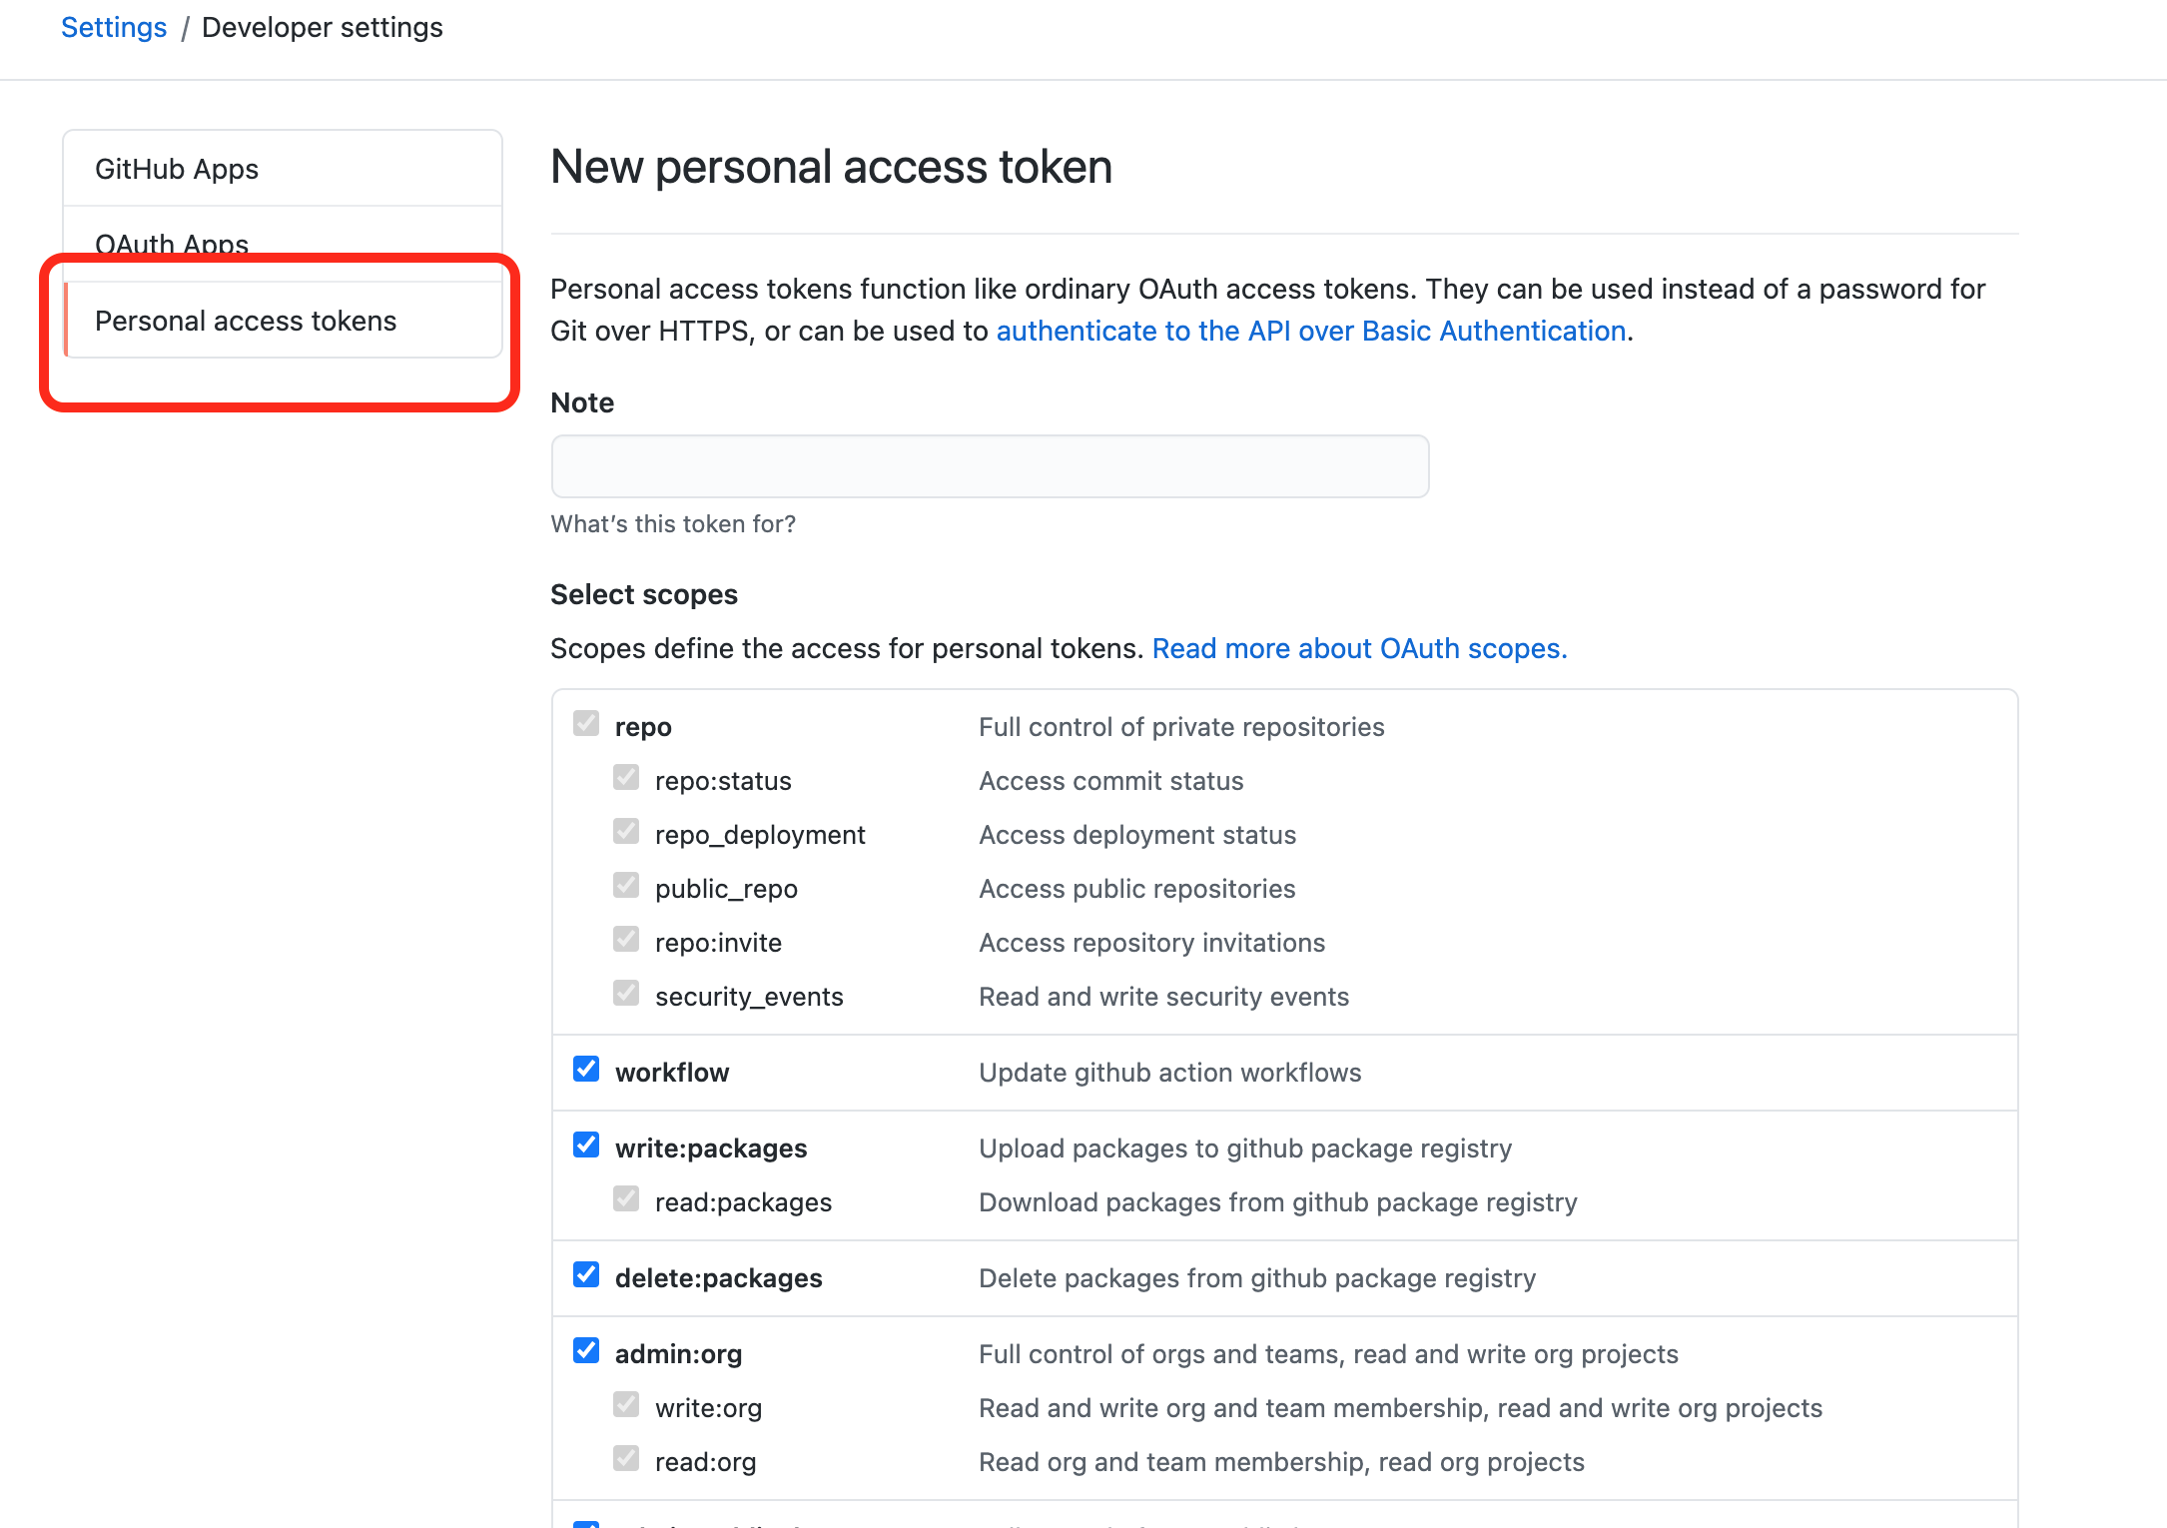Uncheck the workflow scope checkbox
The width and height of the screenshot is (2167, 1528).
(586, 1070)
